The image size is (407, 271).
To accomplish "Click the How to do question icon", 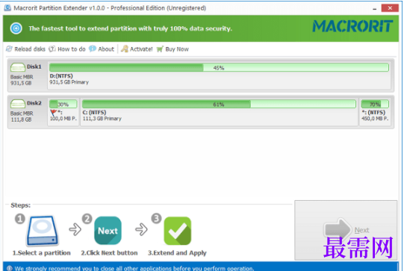I will coord(52,49).
